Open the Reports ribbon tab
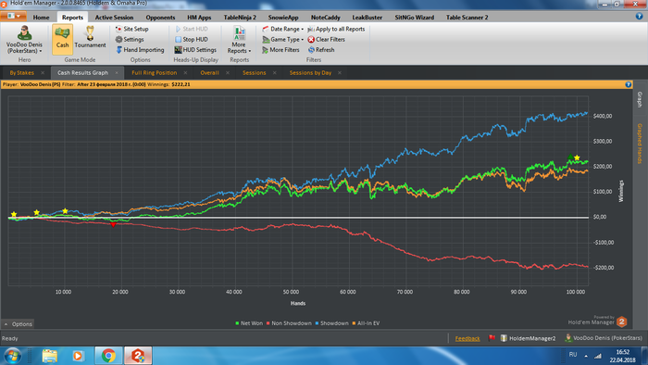This screenshot has height=365, width=648. (72, 18)
